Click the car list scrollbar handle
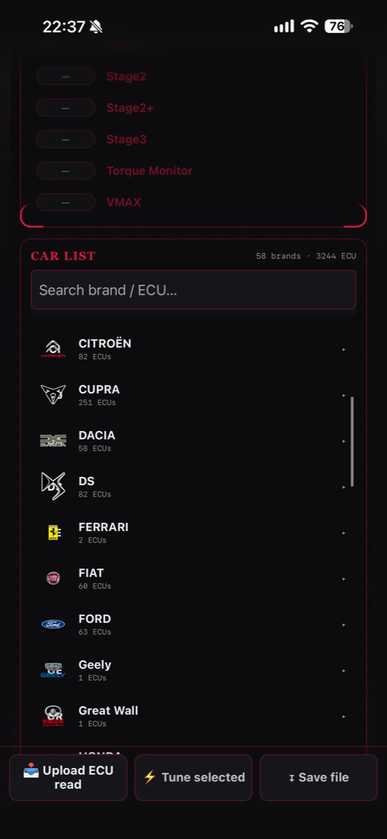Viewport: 387px width, 839px height. tap(352, 442)
